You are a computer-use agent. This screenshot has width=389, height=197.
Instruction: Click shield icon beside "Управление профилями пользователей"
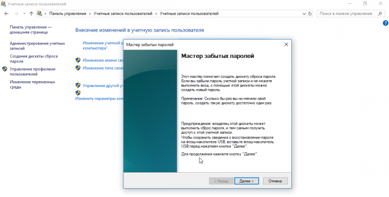[5, 69]
